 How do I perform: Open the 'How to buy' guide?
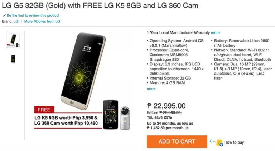point(234,142)
